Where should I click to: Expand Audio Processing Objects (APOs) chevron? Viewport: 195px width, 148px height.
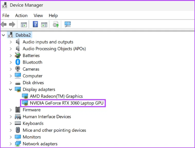coord(11,49)
